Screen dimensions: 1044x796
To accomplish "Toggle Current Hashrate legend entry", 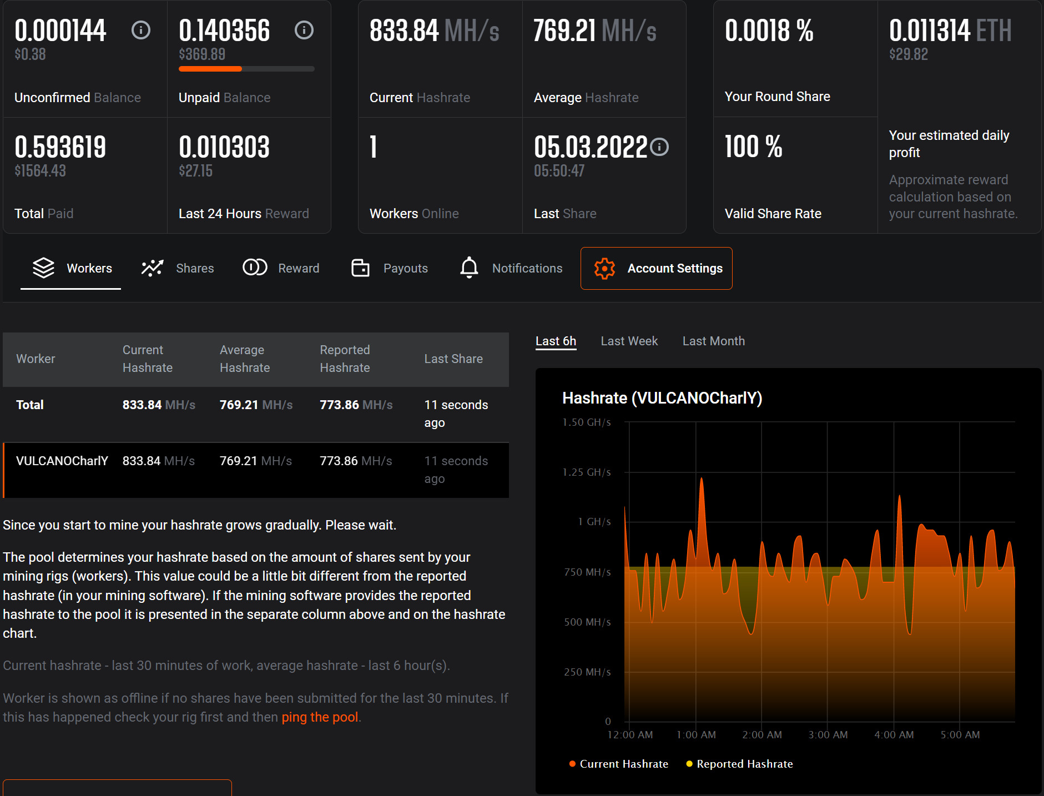I will 619,764.
